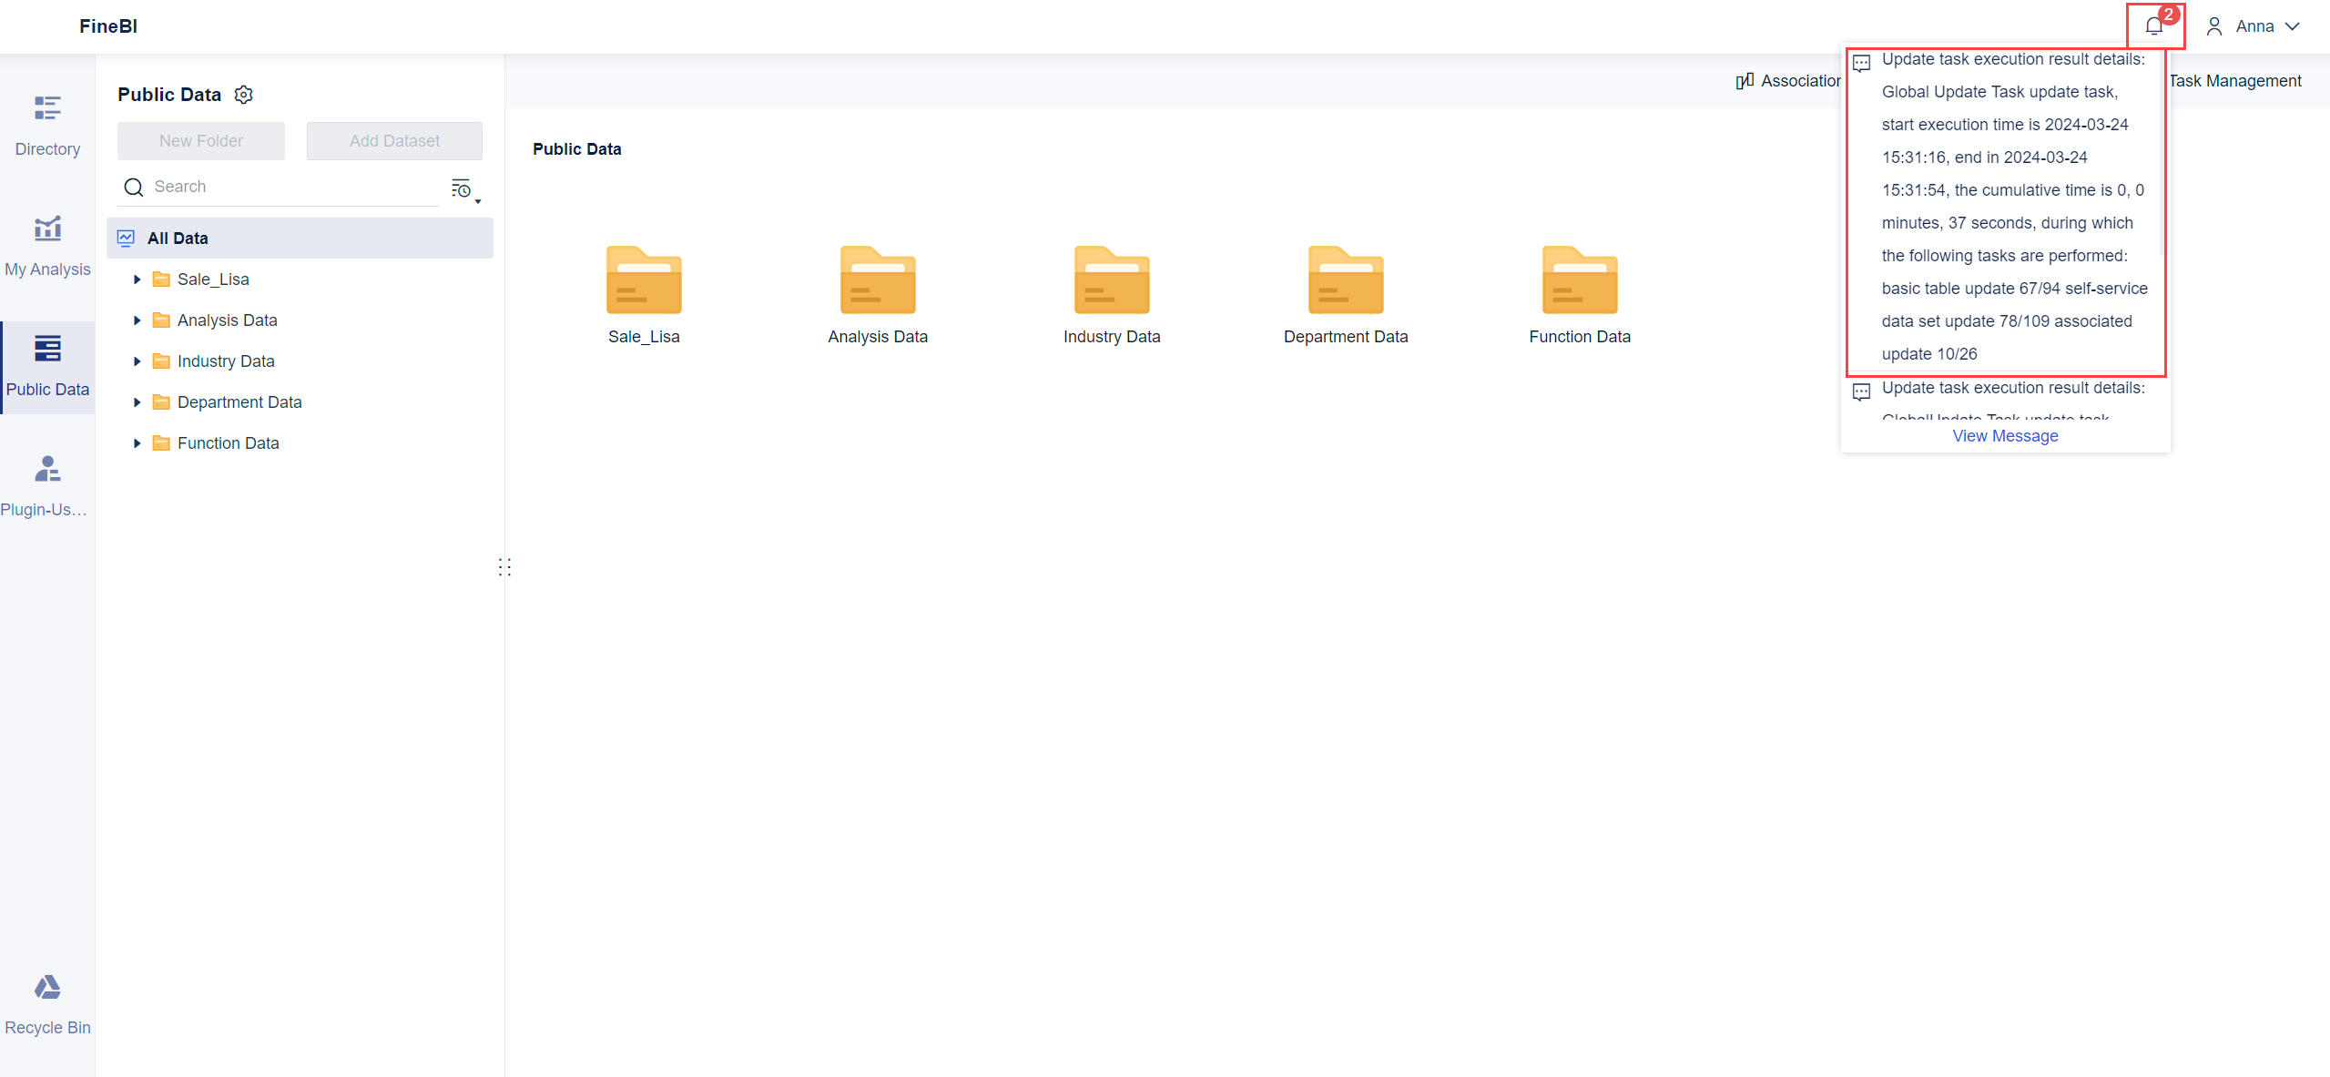Image resolution: width=2330 pixels, height=1077 pixels.
Task: Click the Public Data settings gear icon
Action: pos(244,95)
